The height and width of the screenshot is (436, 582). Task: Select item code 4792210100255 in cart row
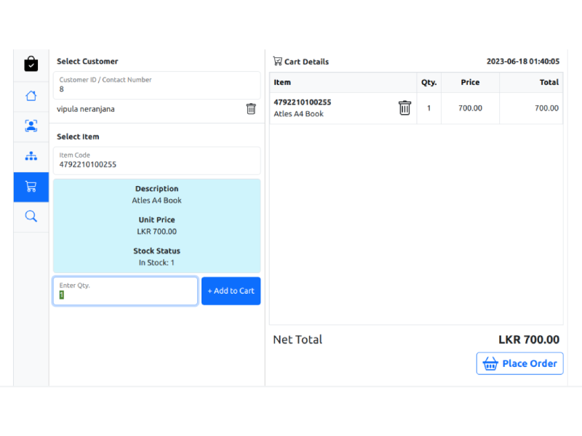point(302,102)
